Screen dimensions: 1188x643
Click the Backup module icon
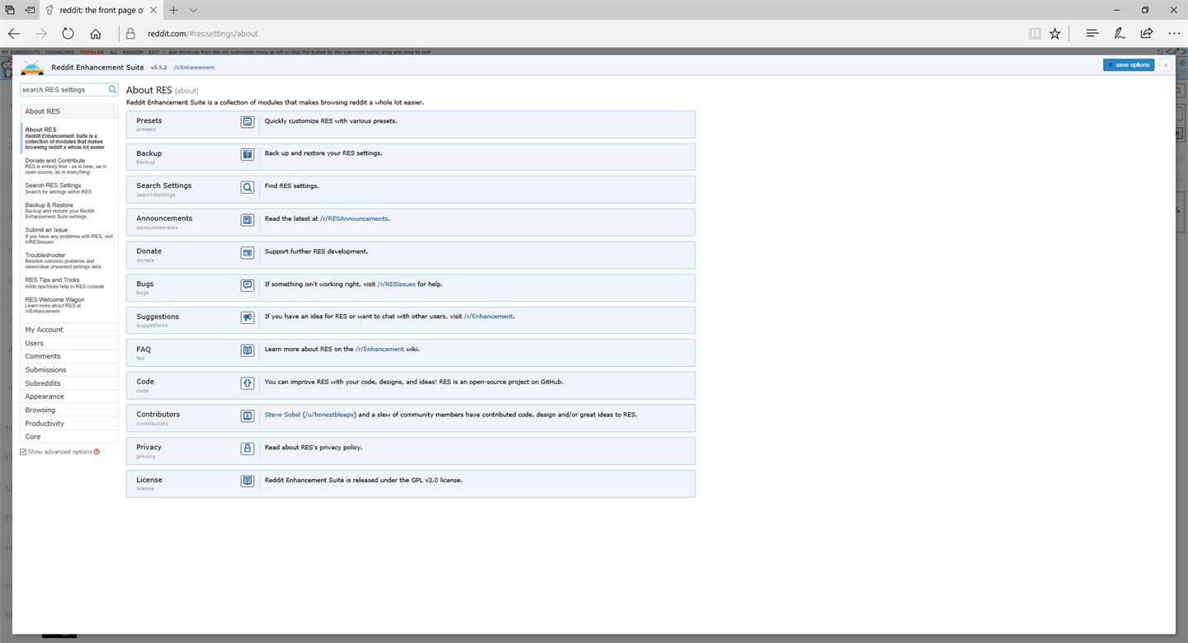coord(247,154)
